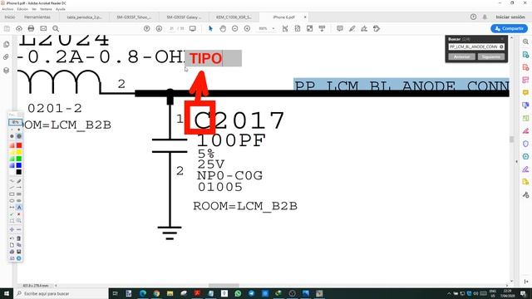Open File Explorer from the taskbar

(170, 293)
